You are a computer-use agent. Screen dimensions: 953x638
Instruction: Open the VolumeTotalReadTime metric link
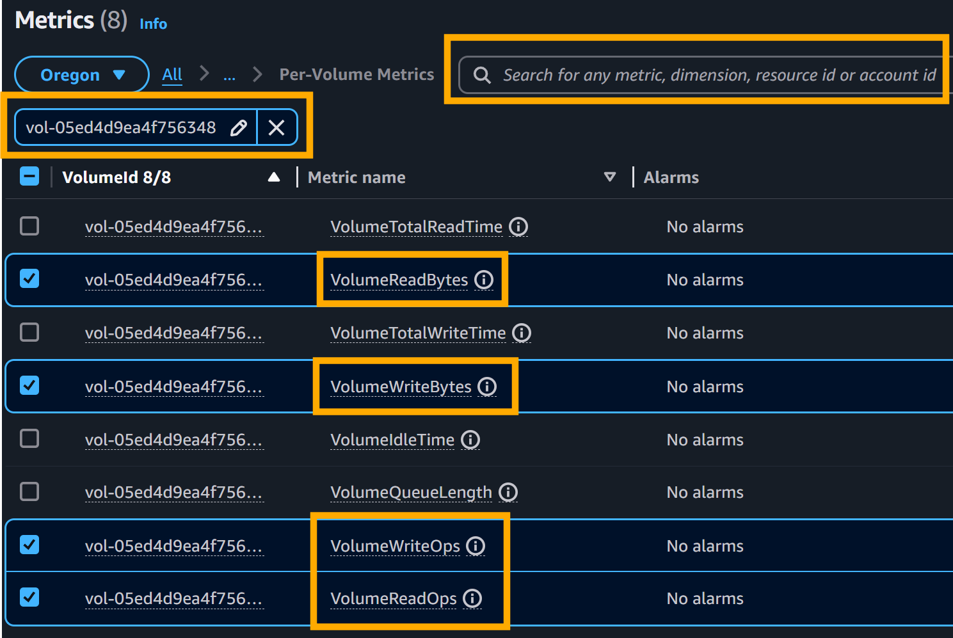(x=416, y=227)
